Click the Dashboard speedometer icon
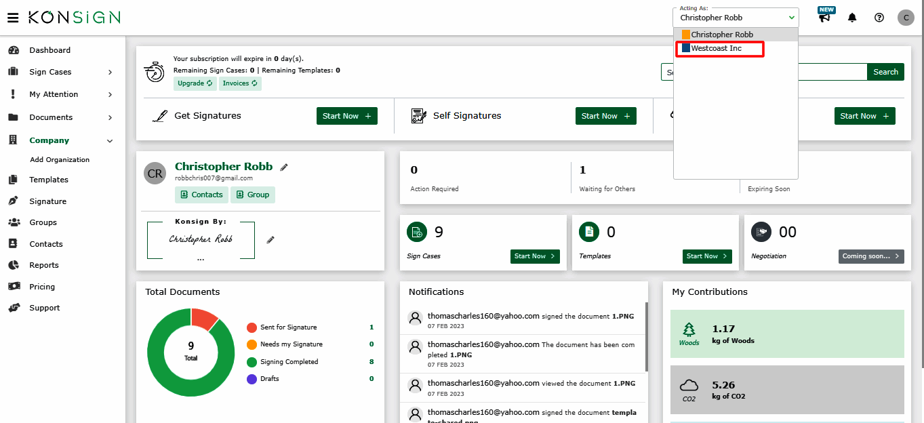 pos(13,50)
